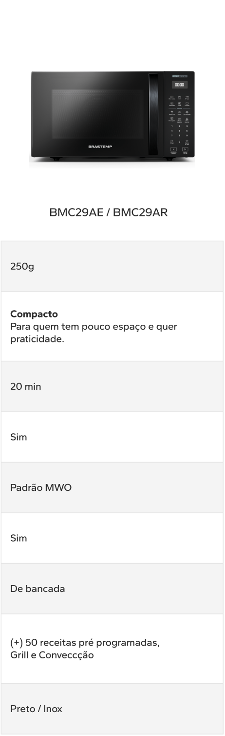225x736 pixels.
Task: Select the De bancada specification row
Action: tap(112, 589)
